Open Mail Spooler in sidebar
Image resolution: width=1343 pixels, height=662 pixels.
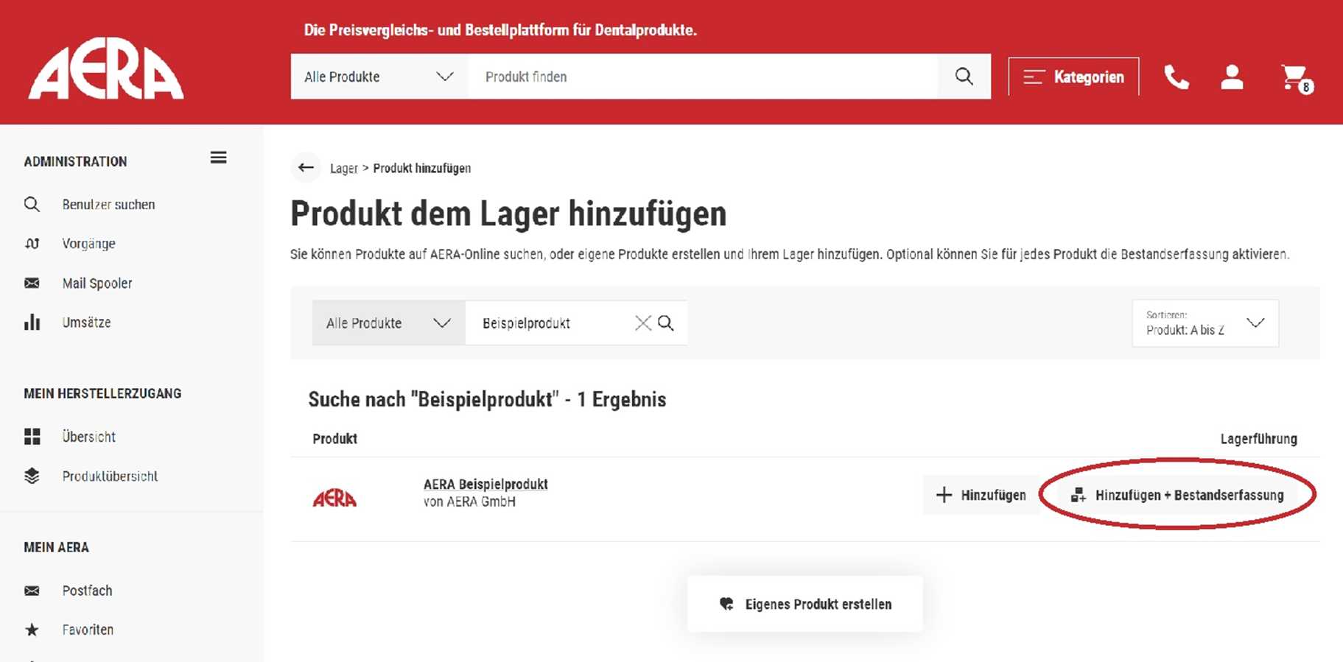(x=97, y=283)
